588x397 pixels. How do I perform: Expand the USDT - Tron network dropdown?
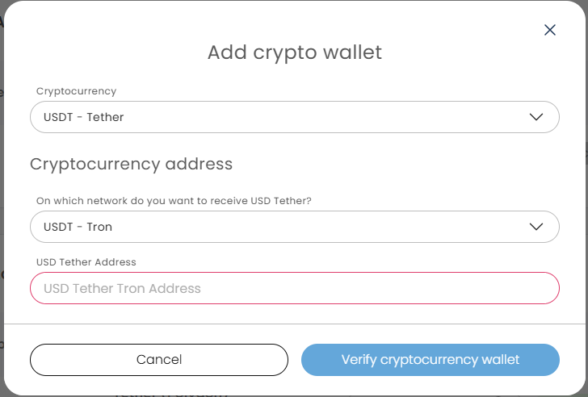pos(294,227)
